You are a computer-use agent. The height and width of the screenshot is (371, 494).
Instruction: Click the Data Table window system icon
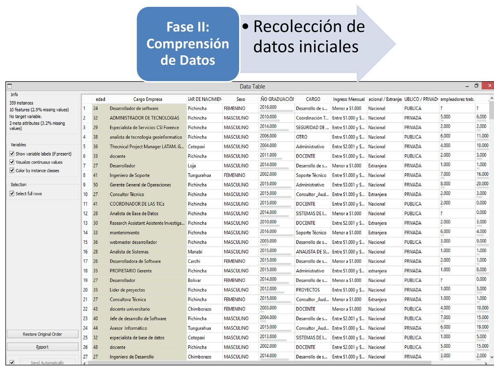pyautogui.click(x=10, y=86)
